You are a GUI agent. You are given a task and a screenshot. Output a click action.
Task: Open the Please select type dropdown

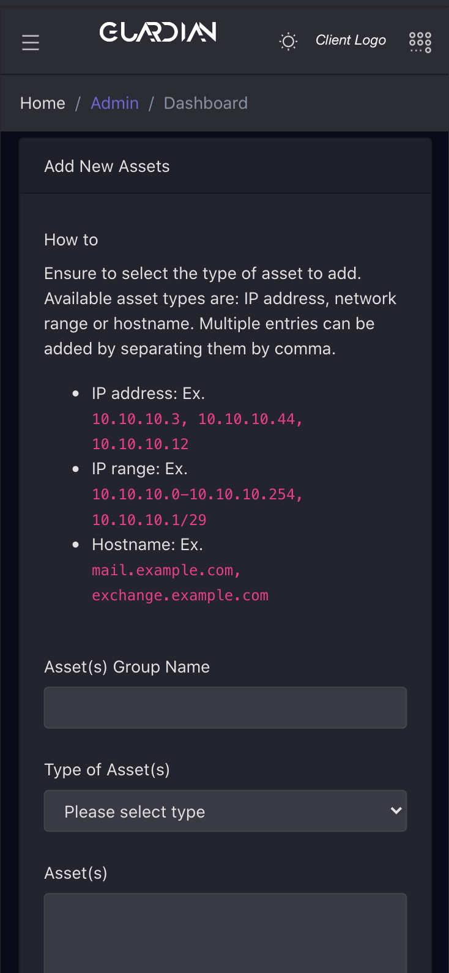[x=225, y=811]
